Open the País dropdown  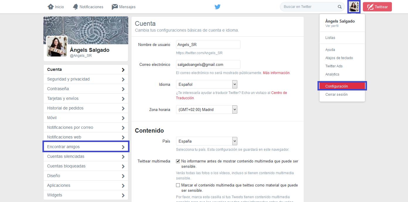pos(206,141)
